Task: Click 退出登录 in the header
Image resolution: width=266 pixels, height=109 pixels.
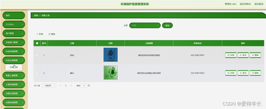Action: point(259,4)
